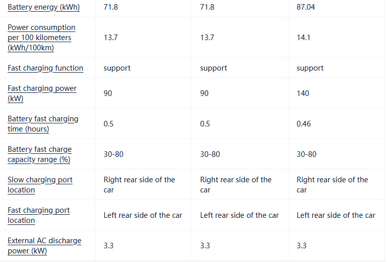Click External AC discharge power (kW) link
This screenshot has width=387, height=262.
44,246
